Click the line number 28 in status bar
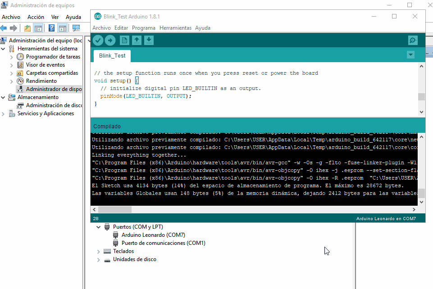The width and height of the screenshot is (433, 289). [x=96, y=219]
